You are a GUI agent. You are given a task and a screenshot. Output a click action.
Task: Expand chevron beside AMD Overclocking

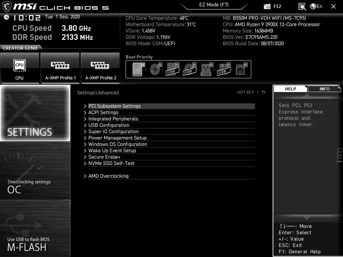coord(85,176)
